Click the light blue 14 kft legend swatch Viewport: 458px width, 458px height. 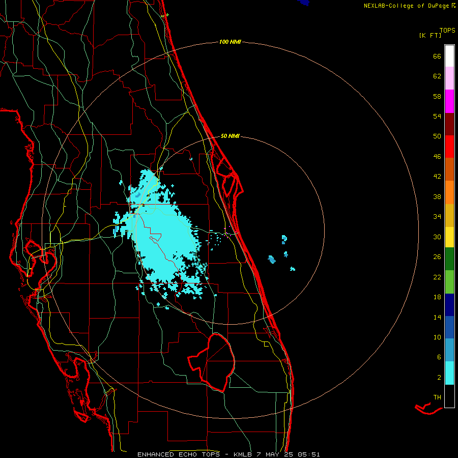pos(449,350)
